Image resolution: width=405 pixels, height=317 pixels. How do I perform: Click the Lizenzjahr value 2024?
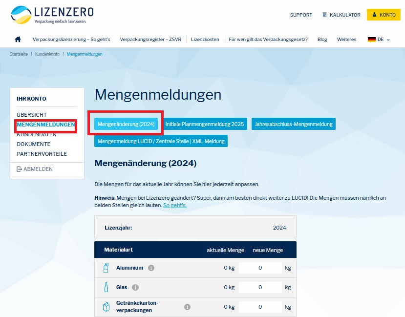[x=279, y=228]
